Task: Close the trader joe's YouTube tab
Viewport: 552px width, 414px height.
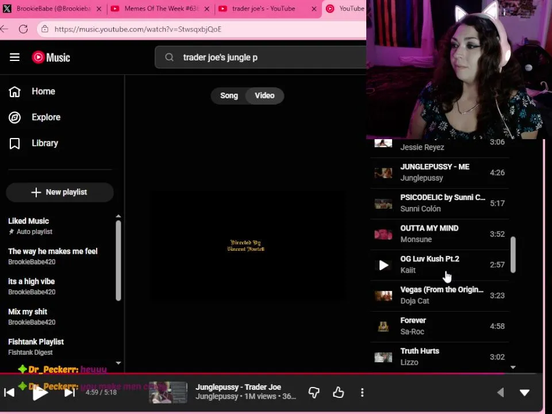Action: pos(314,9)
